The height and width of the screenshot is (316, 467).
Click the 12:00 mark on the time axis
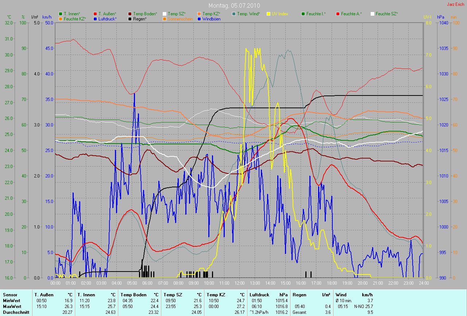[239, 283]
